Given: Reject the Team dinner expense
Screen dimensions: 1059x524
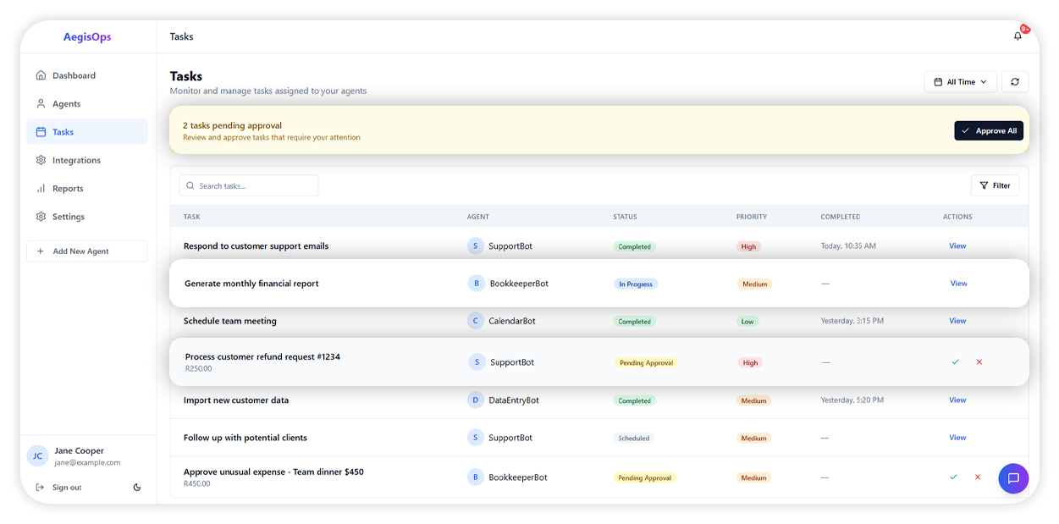Looking at the screenshot, I should [978, 477].
